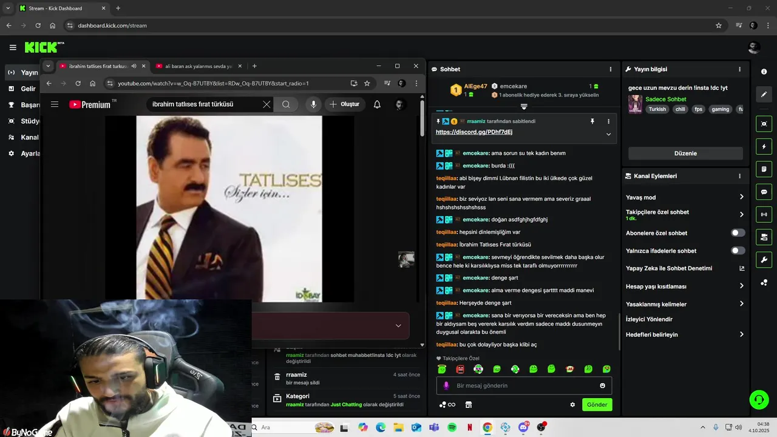Open YouTube guide hamburger menu
This screenshot has width=777, height=437.
tap(55, 104)
